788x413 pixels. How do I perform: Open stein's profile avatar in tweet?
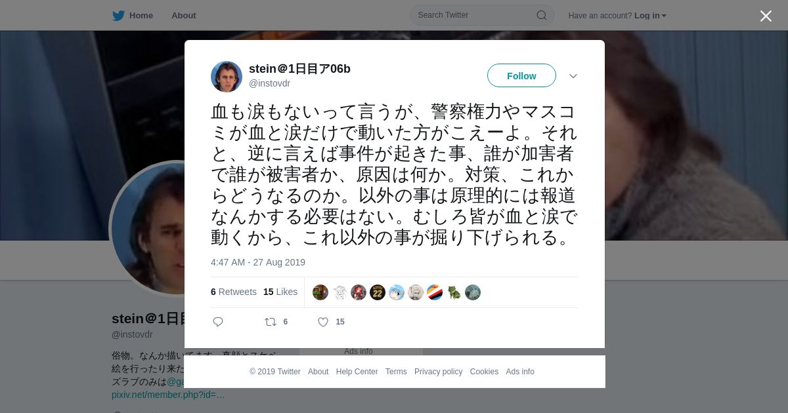tap(227, 77)
